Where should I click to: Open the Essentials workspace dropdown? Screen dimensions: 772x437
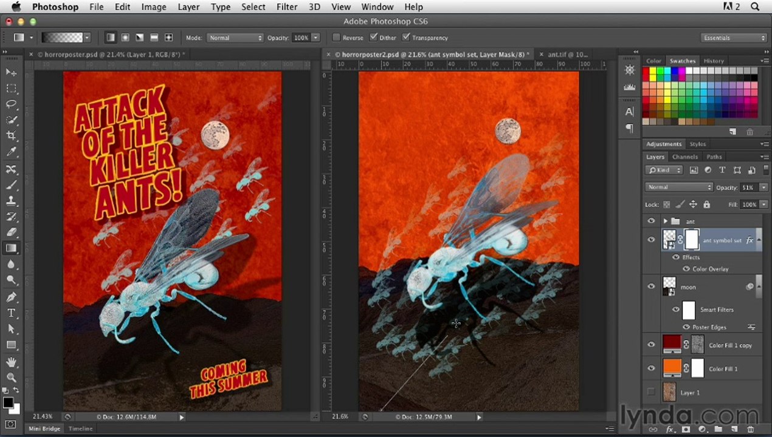point(734,38)
